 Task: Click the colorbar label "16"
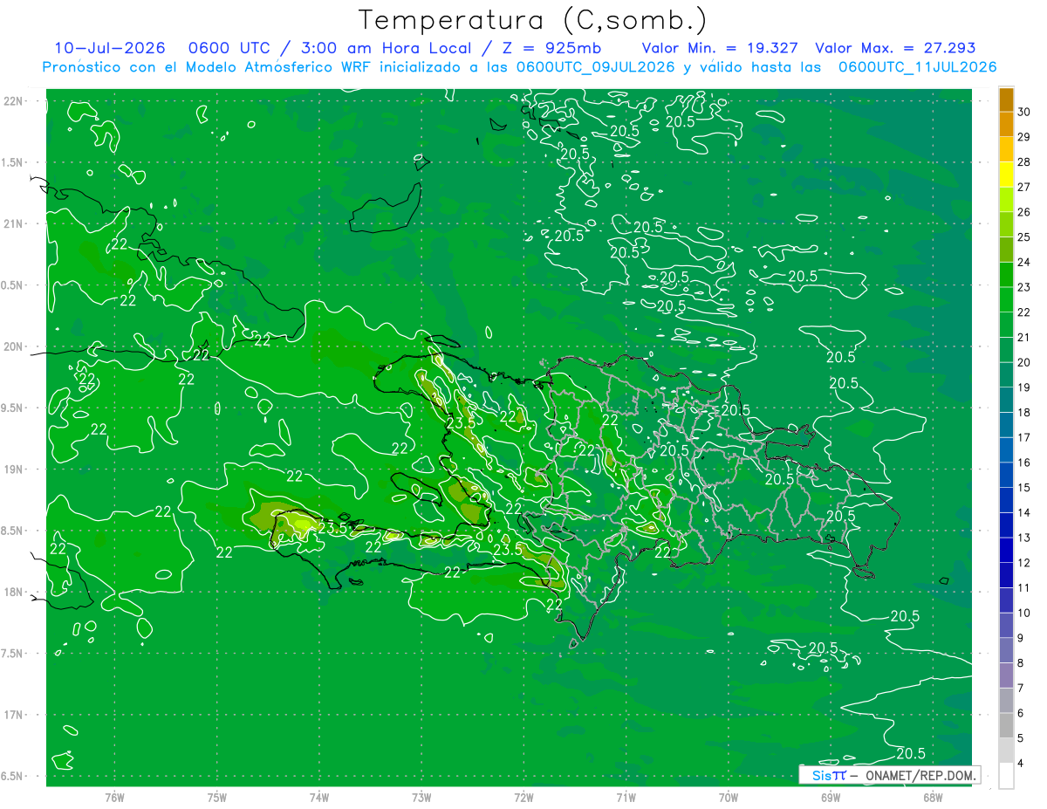[x=1024, y=463]
